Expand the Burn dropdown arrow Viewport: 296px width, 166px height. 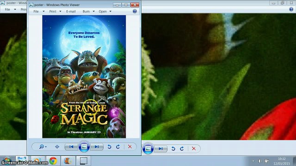[93, 12]
